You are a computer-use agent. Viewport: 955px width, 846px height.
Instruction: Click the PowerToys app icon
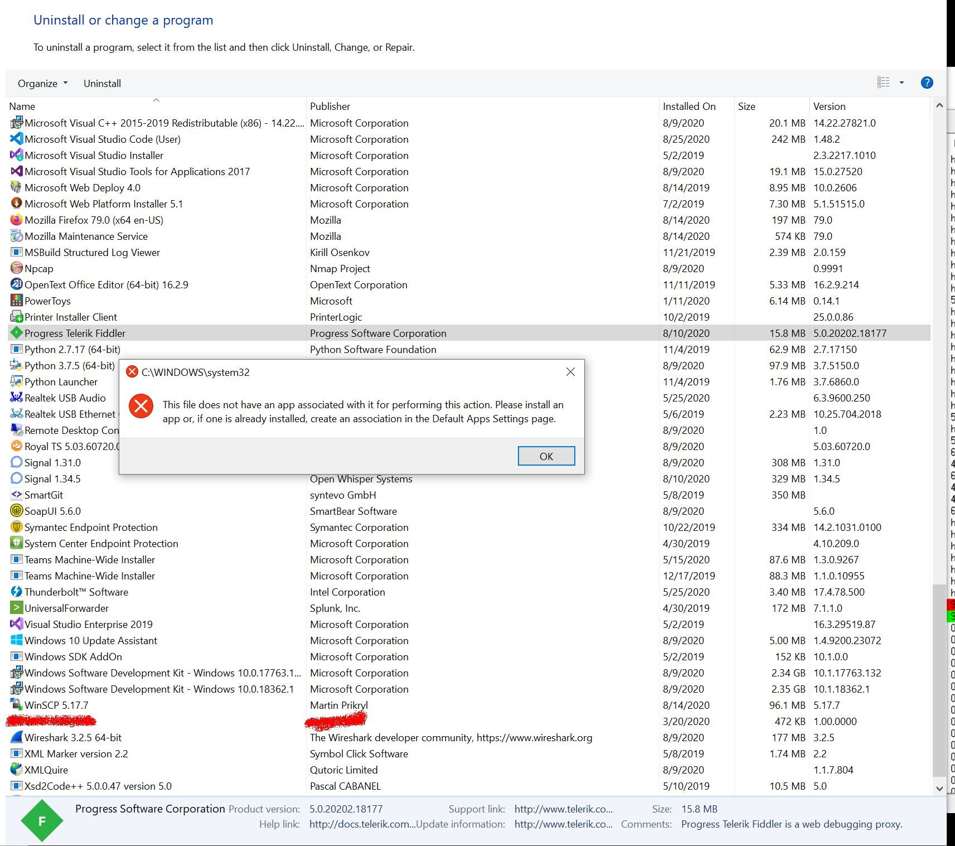point(16,301)
